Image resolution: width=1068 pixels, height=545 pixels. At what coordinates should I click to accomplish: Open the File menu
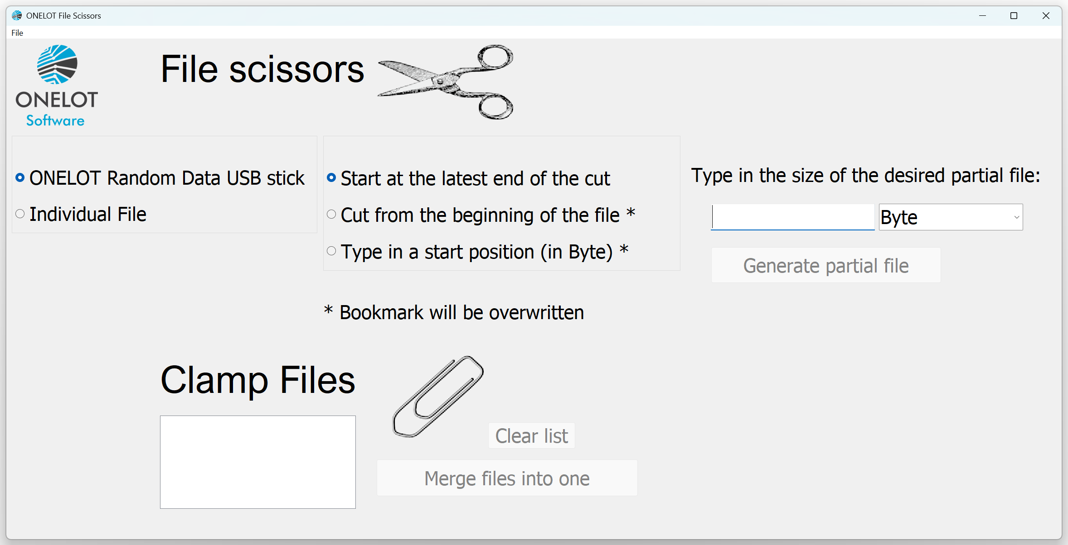[x=17, y=33]
